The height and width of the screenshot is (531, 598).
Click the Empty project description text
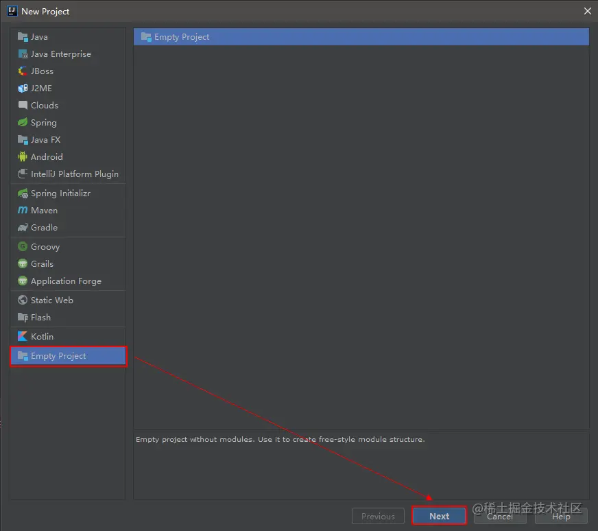pyautogui.click(x=280, y=440)
